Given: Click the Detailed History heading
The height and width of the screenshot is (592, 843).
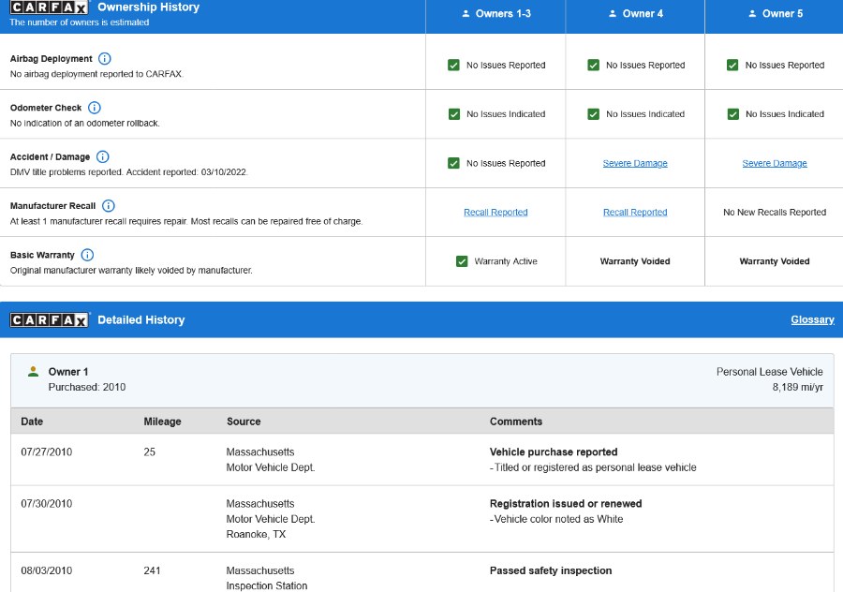Looking at the screenshot, I should coord(140,320).
